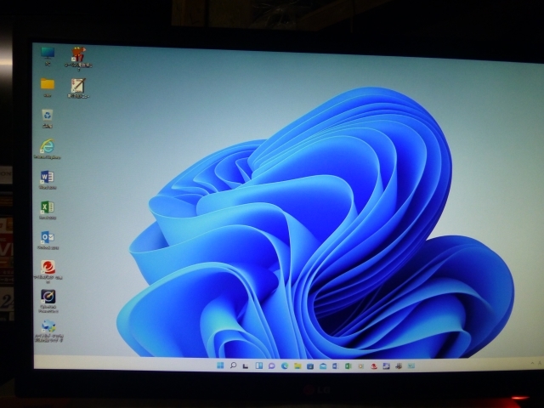Open File Explorer from taskbar
The image size is (544, 408).
[297, 365]
